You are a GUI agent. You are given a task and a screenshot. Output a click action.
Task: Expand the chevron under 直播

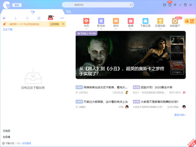pyautogui.click(x=131, y=29)
